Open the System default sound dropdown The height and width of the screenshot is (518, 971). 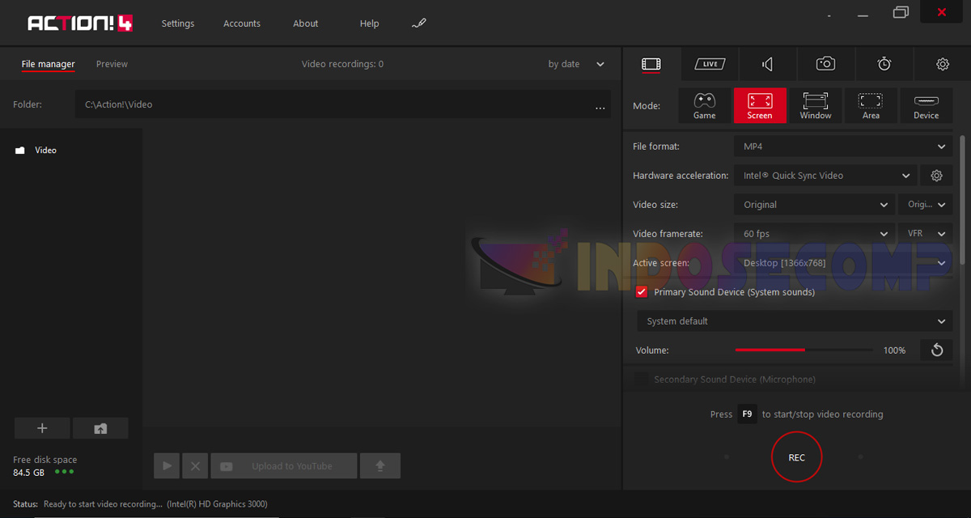pos(795,321)
